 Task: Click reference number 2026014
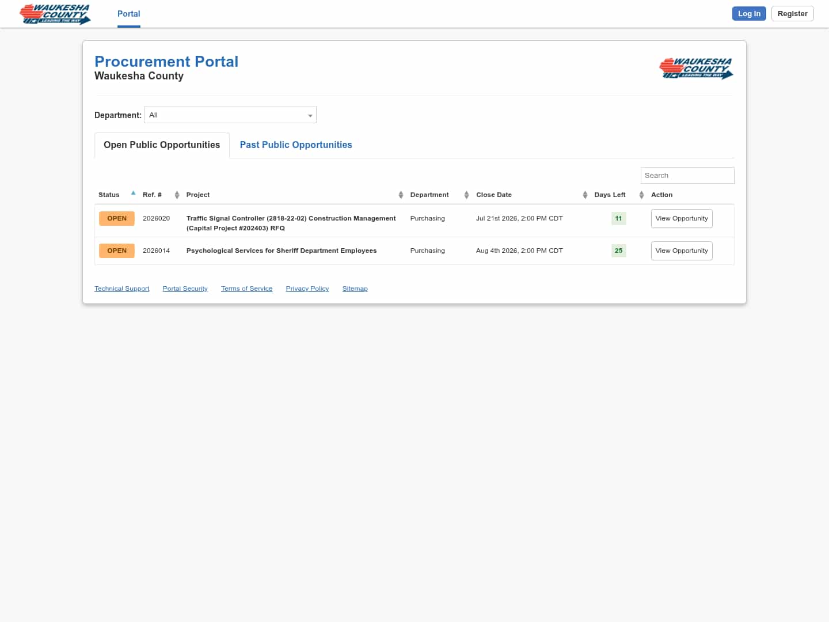pyautogui.click(x=156, y=251)
